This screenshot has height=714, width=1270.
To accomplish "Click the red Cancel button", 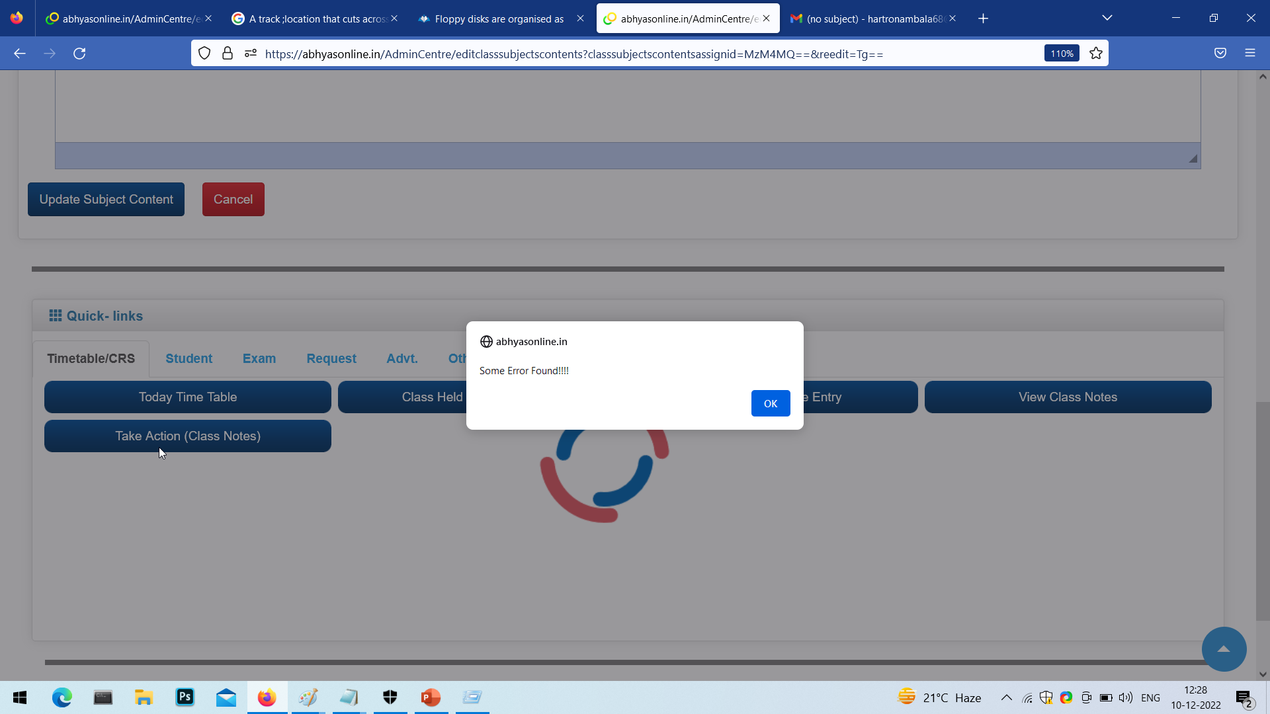I will tap(233, 199).
